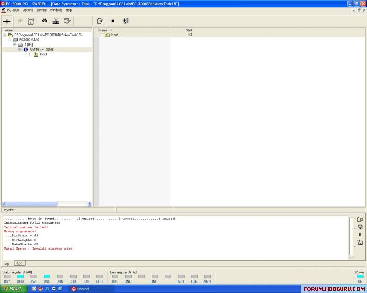Click the 'Fatal Error : Invalid cluster size!' log line
Image resolution: width=367 pixels, height=293 pixels.
pyautogui.click(x=39, y=249)
